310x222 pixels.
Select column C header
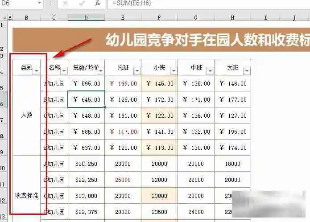point(54,17)
